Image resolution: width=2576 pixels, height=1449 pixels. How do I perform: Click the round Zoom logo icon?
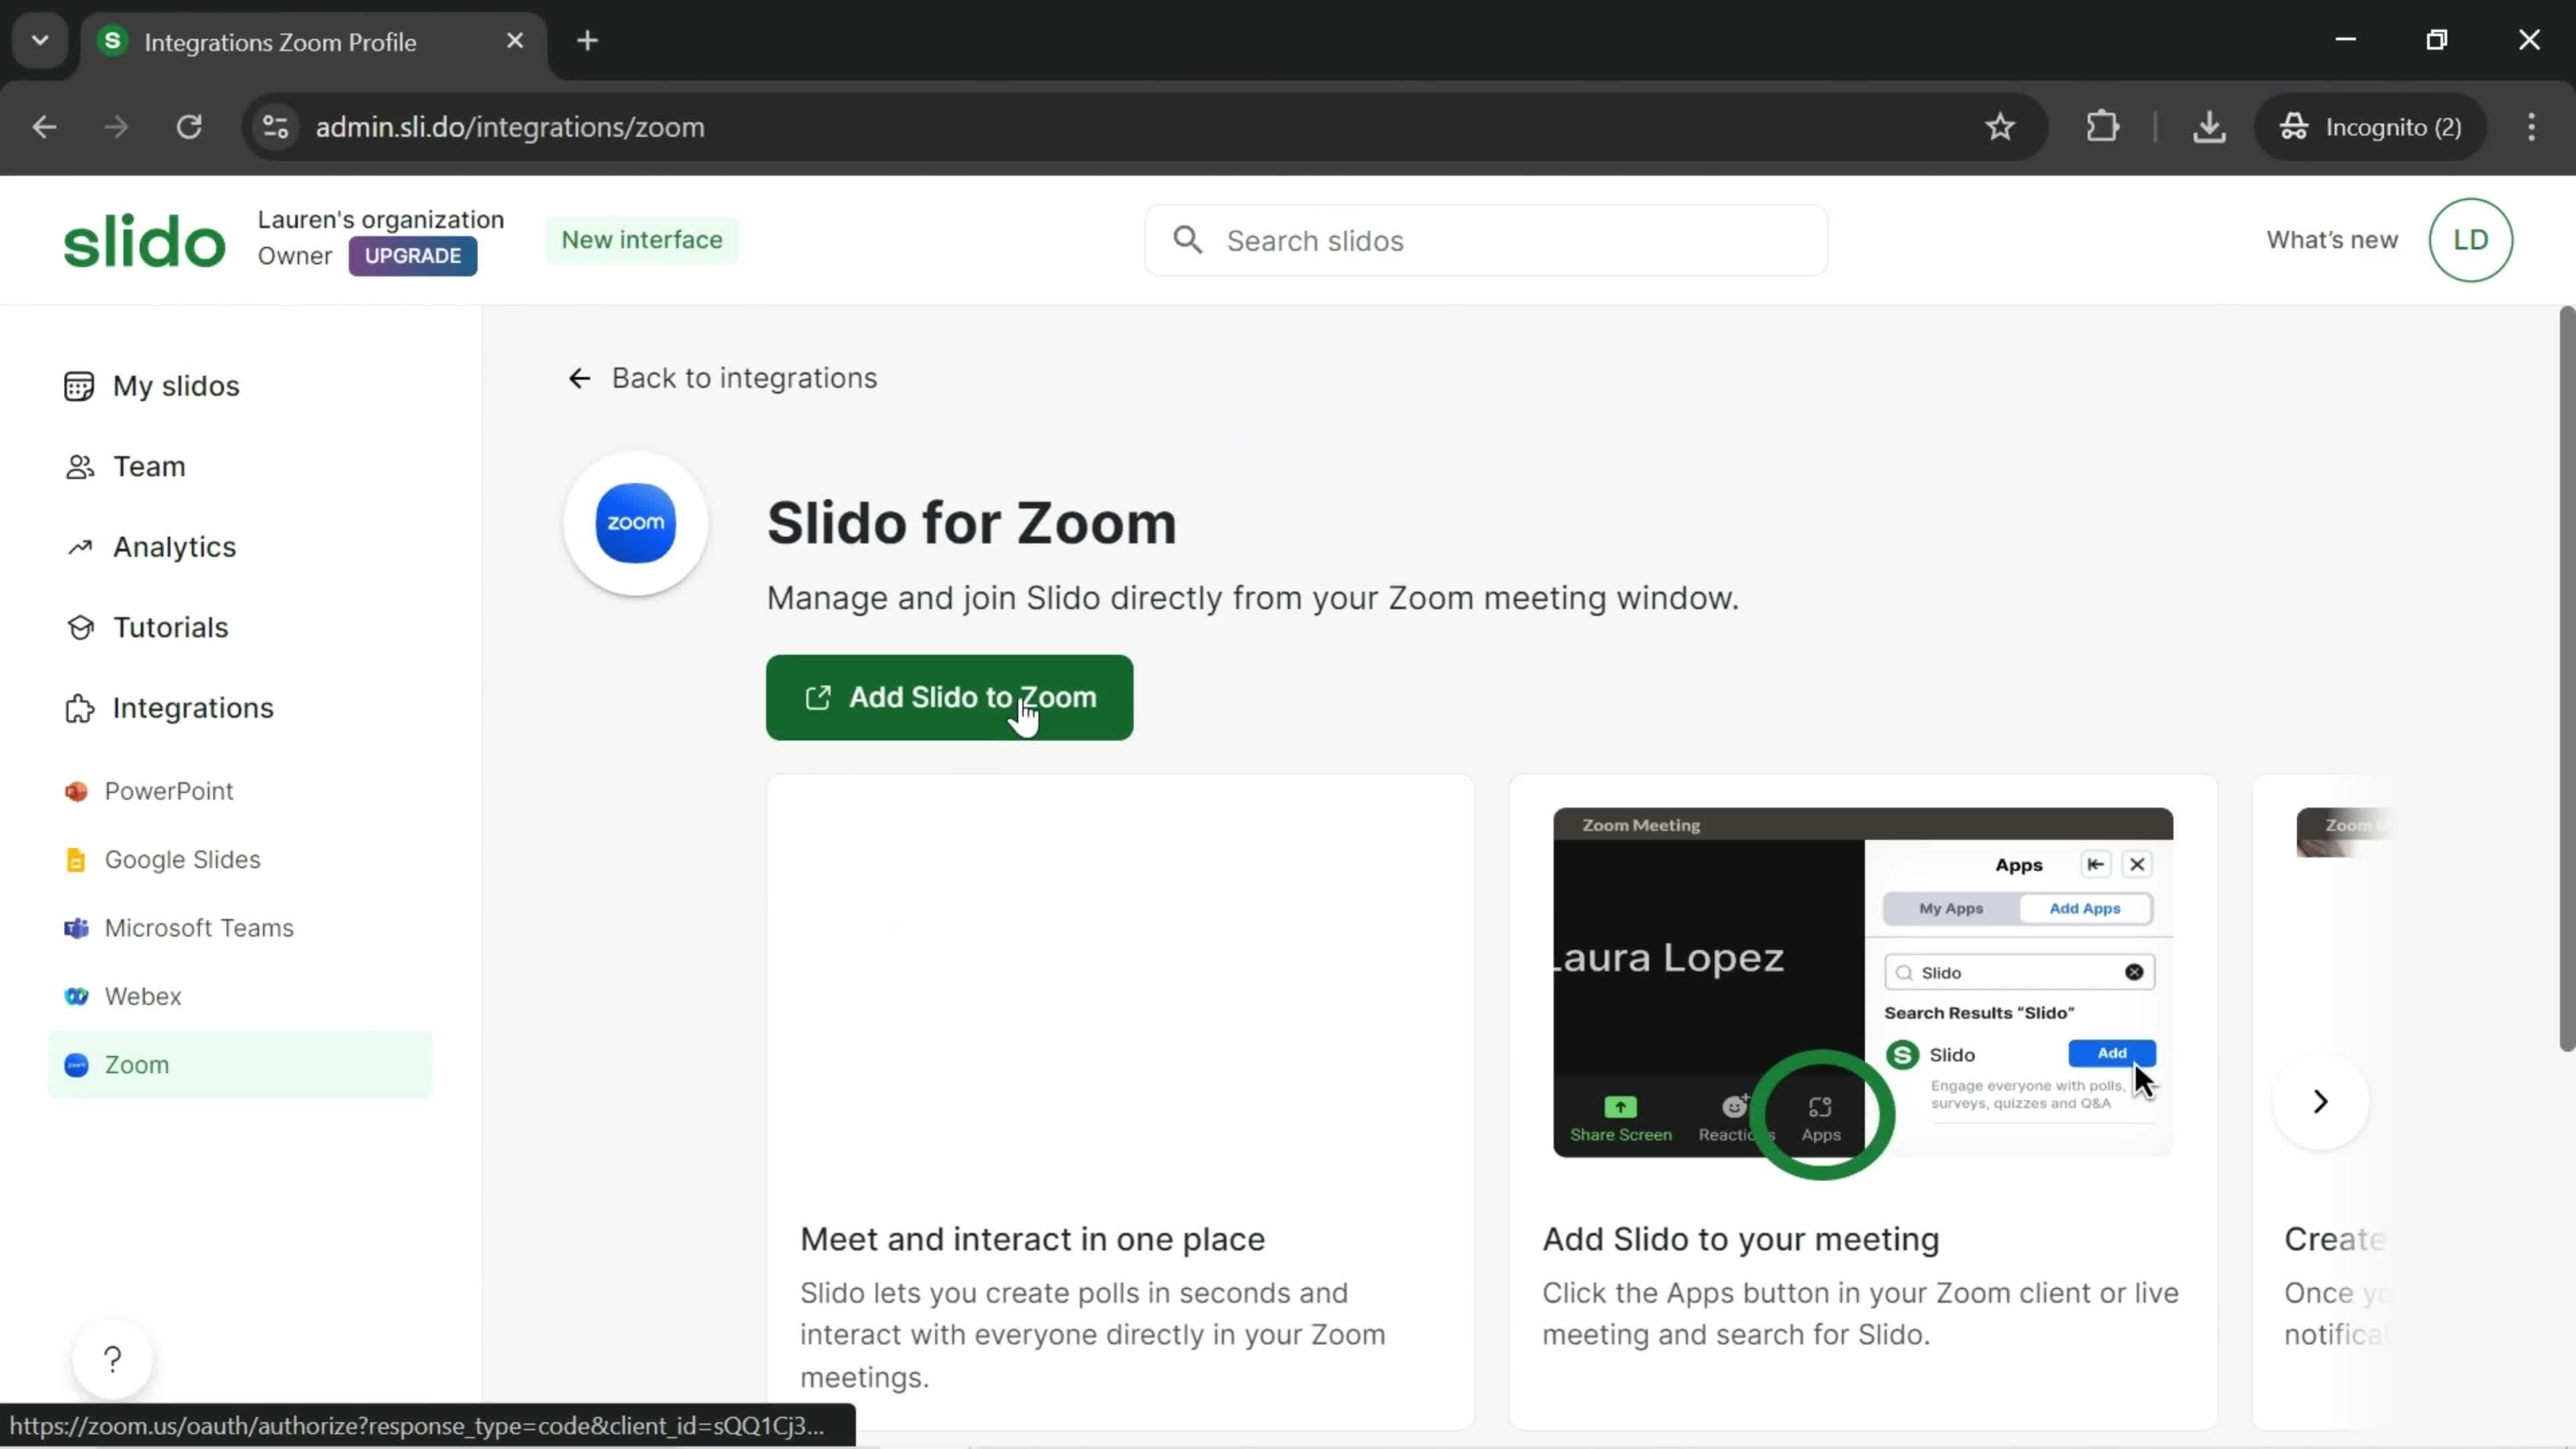[x=636, y=523]
